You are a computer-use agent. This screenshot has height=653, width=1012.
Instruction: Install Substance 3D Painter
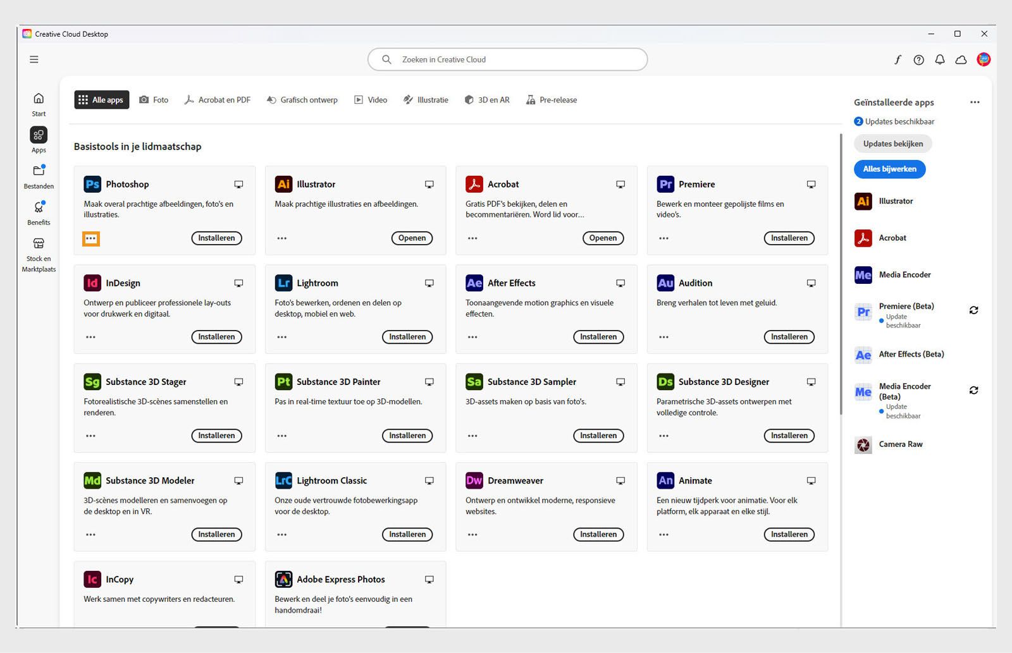(x=407, y=436)
